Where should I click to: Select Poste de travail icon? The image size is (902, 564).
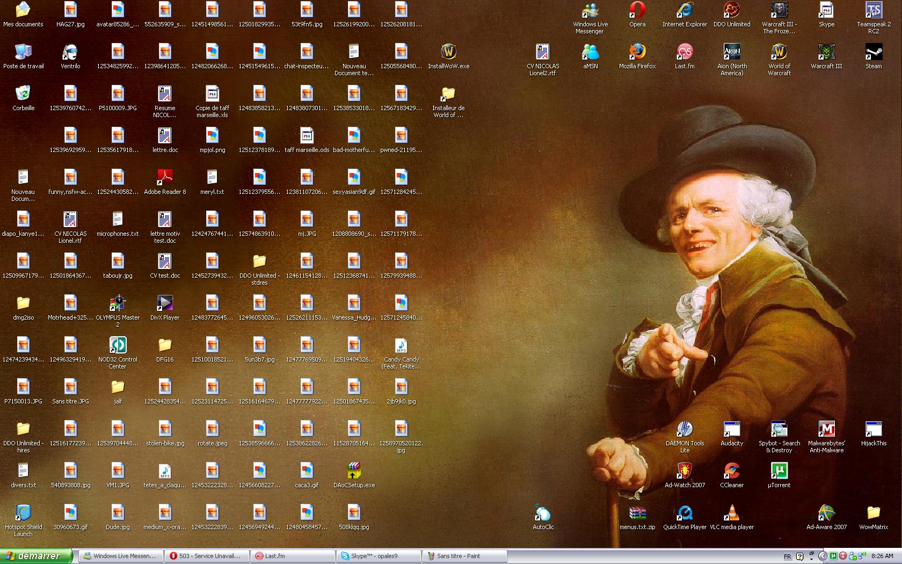point(23,56)
